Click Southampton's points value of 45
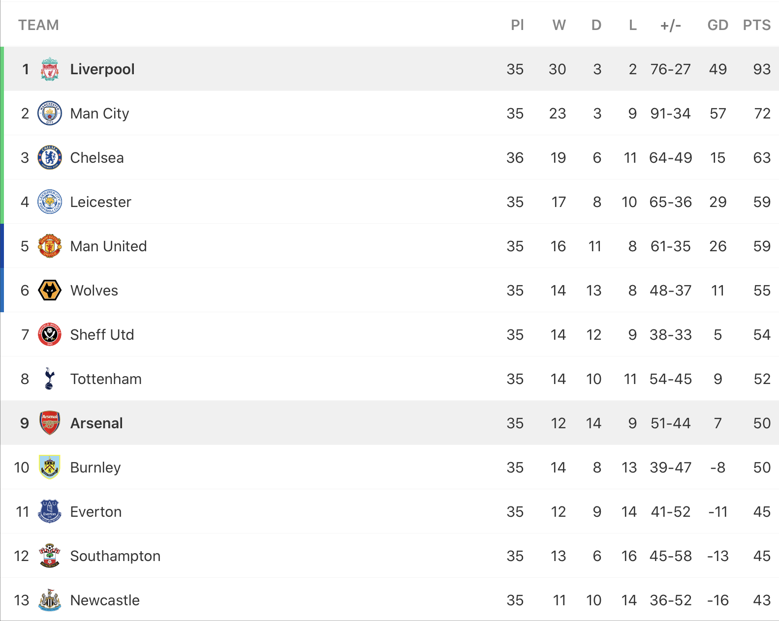Screen dimensions: 779x621 point(762,556)
